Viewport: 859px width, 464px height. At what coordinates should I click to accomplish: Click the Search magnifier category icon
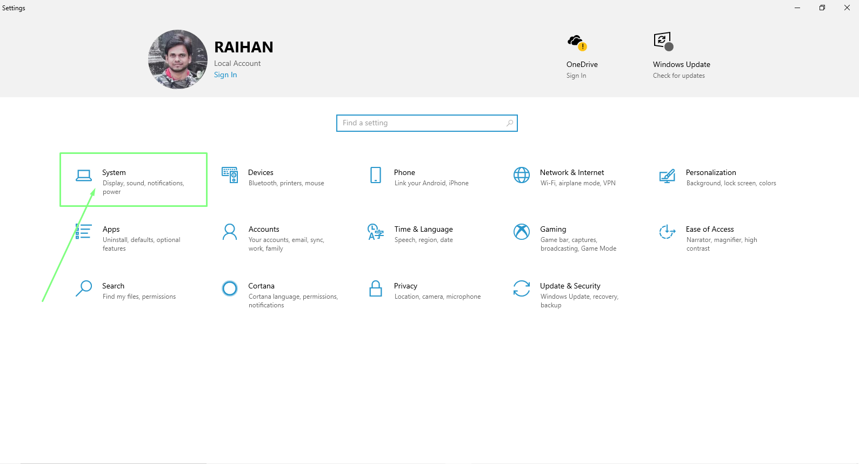(84, 288)
